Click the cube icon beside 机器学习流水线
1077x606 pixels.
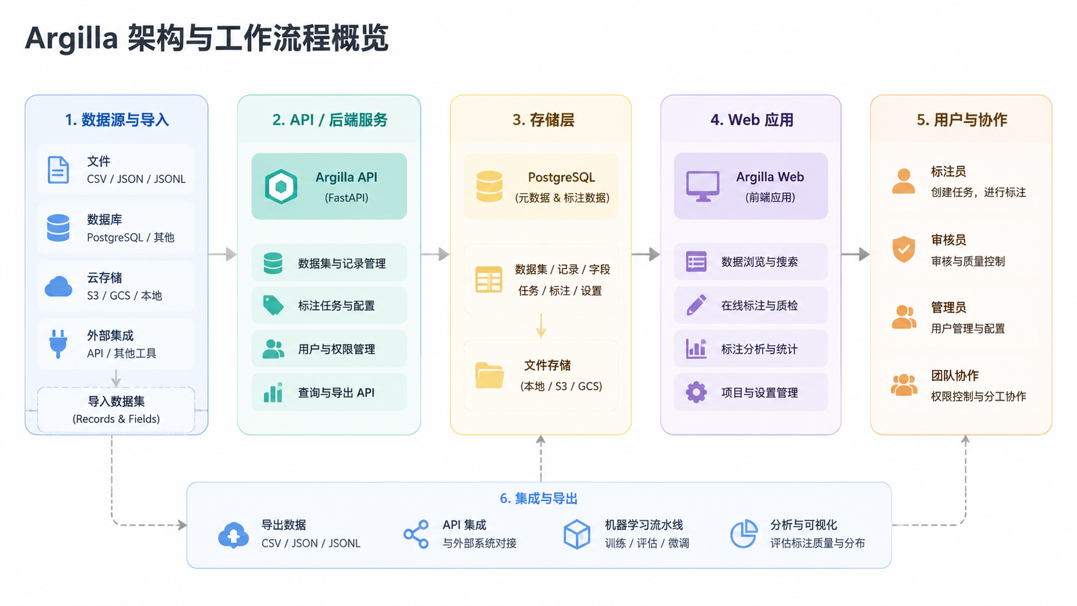(577, 535)
